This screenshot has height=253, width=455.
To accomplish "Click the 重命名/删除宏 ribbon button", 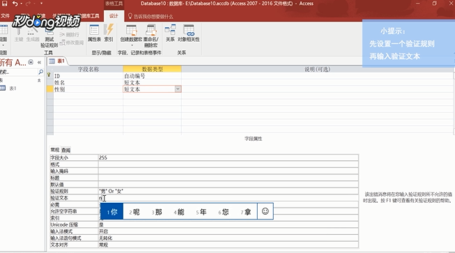I will (x=151, y=36).
